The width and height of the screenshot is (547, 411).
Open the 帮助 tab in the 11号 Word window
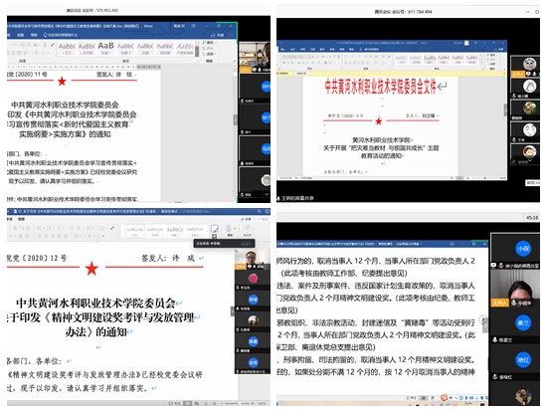[34, 35]
